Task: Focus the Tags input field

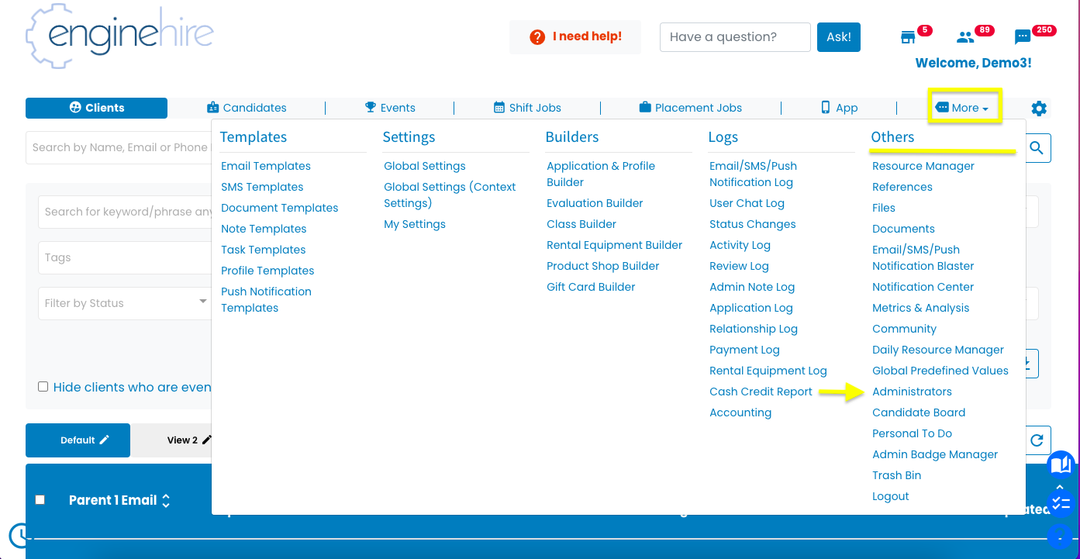Action: pos(125,257)
